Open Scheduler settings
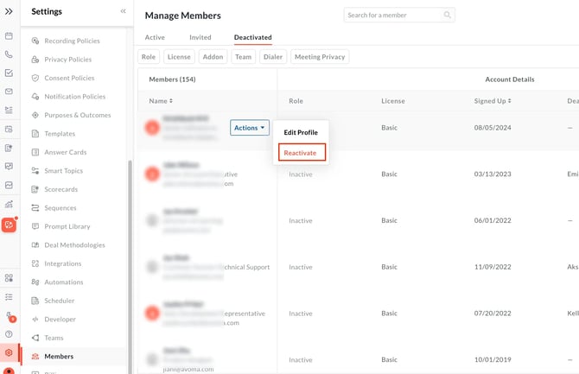 pyautogui.click(x=60, y=301)
